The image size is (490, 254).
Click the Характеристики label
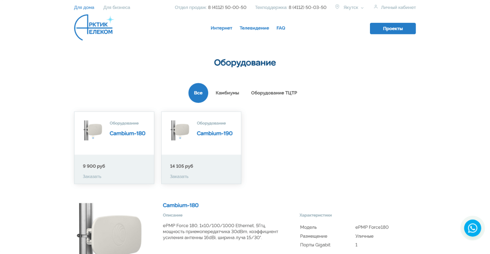[316, 215]
